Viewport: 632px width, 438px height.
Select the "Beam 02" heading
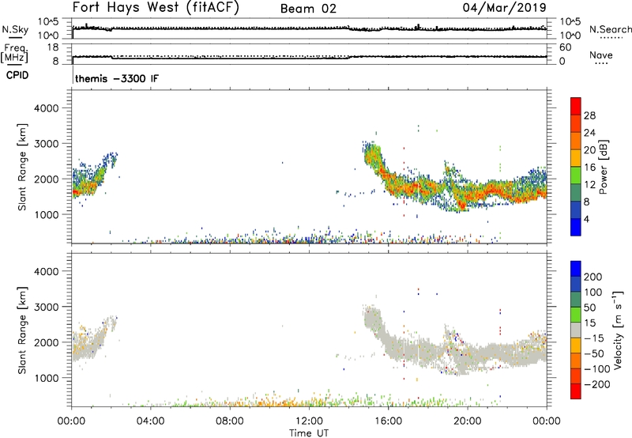click(x=308, y=9)
